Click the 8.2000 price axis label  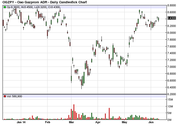coord(171,26)
